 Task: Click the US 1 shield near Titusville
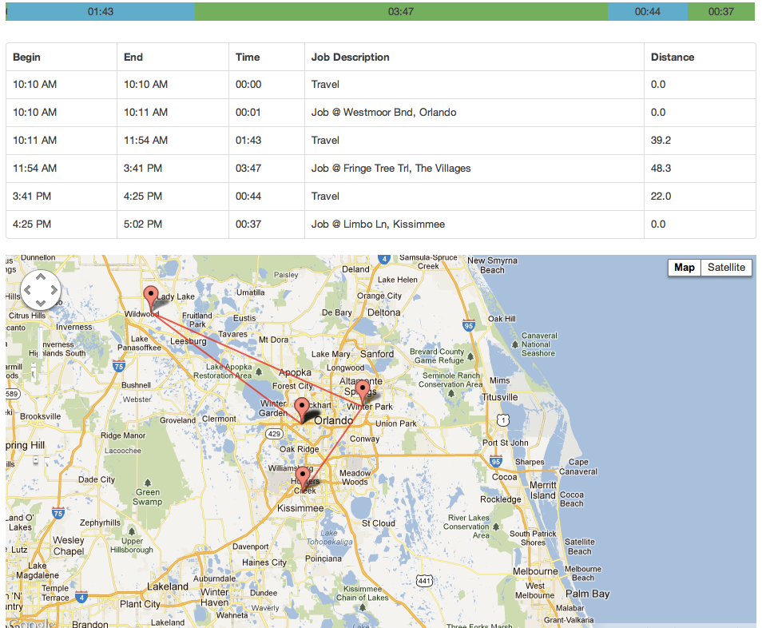point(503,419)
